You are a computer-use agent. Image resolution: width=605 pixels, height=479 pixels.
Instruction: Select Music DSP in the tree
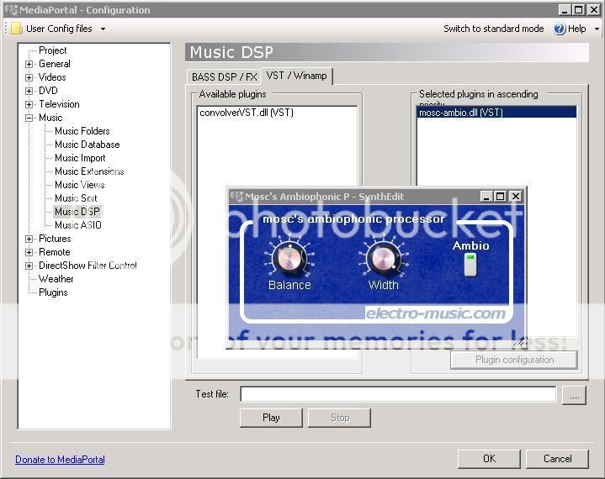77,212
